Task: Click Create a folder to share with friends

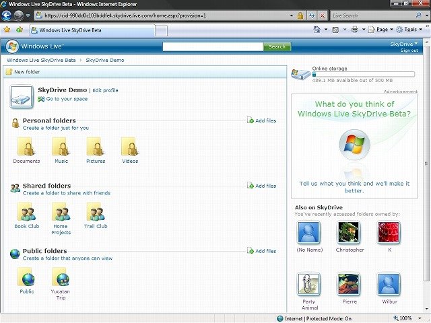Action: (67, 193)
